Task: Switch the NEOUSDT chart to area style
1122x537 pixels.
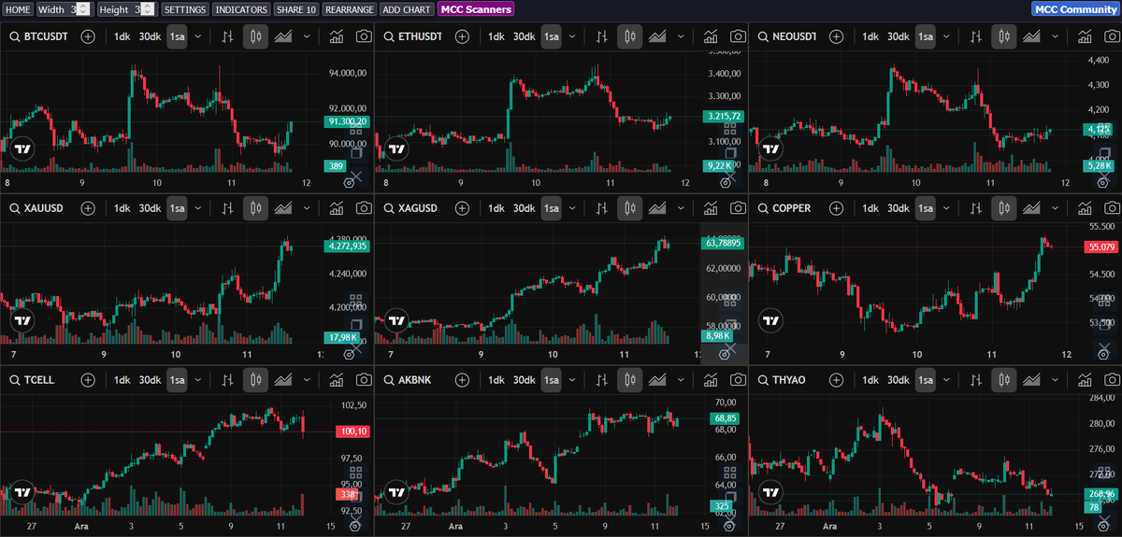Action: click(1031, 36)
